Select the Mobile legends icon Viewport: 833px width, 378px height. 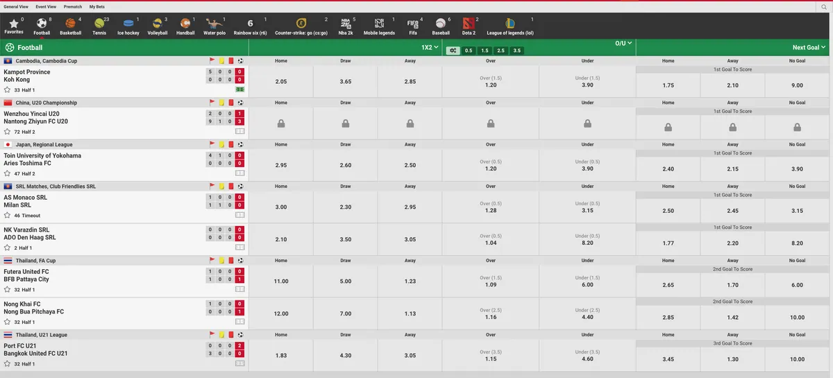(x=379, y=26)
